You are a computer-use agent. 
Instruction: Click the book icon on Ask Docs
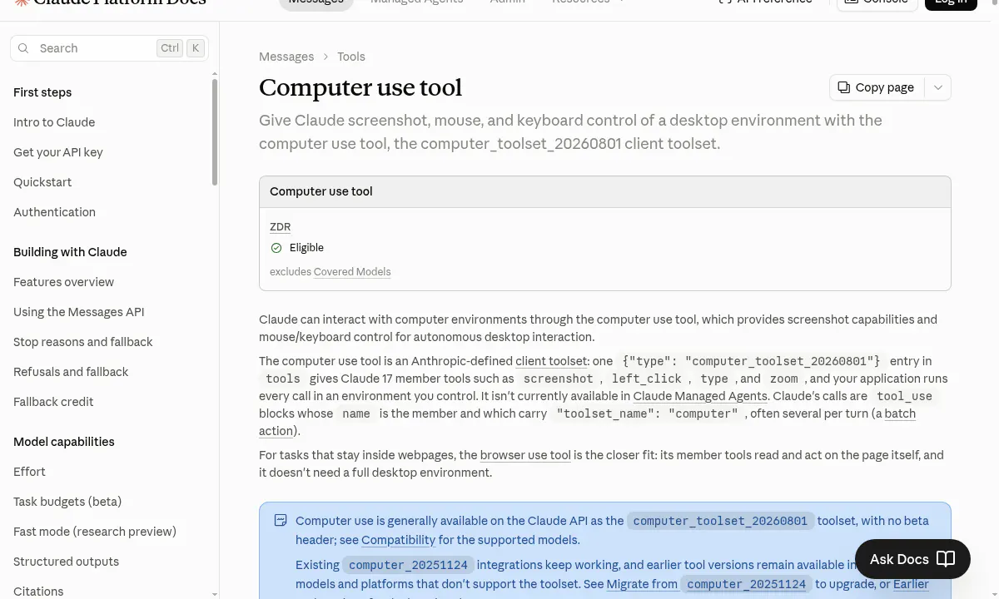coord(946,559)
